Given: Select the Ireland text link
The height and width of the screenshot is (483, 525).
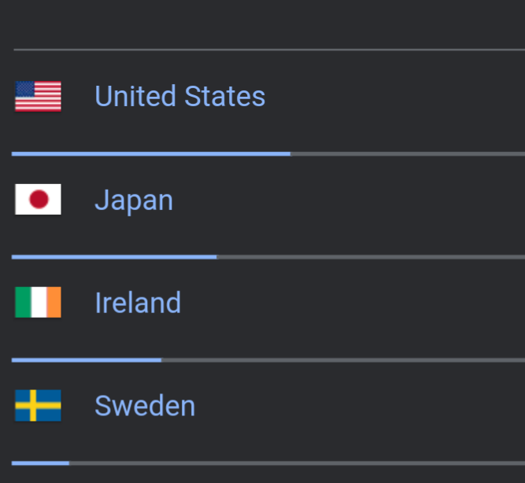Looking at the screenshot, I should (x=138, y=303).
